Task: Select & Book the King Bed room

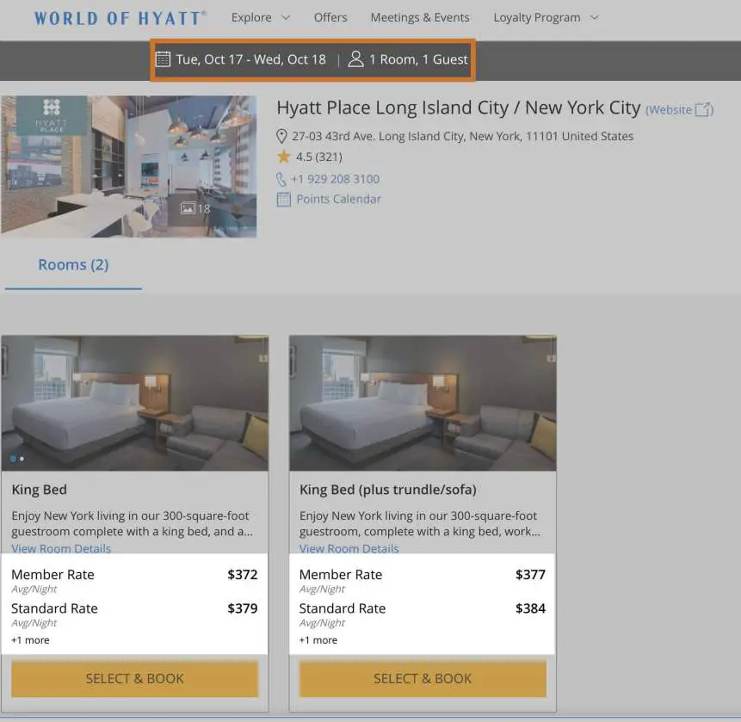Action: point(134,678)
